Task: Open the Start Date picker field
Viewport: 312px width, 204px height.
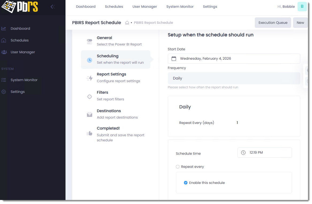Action: click(234, 59)
